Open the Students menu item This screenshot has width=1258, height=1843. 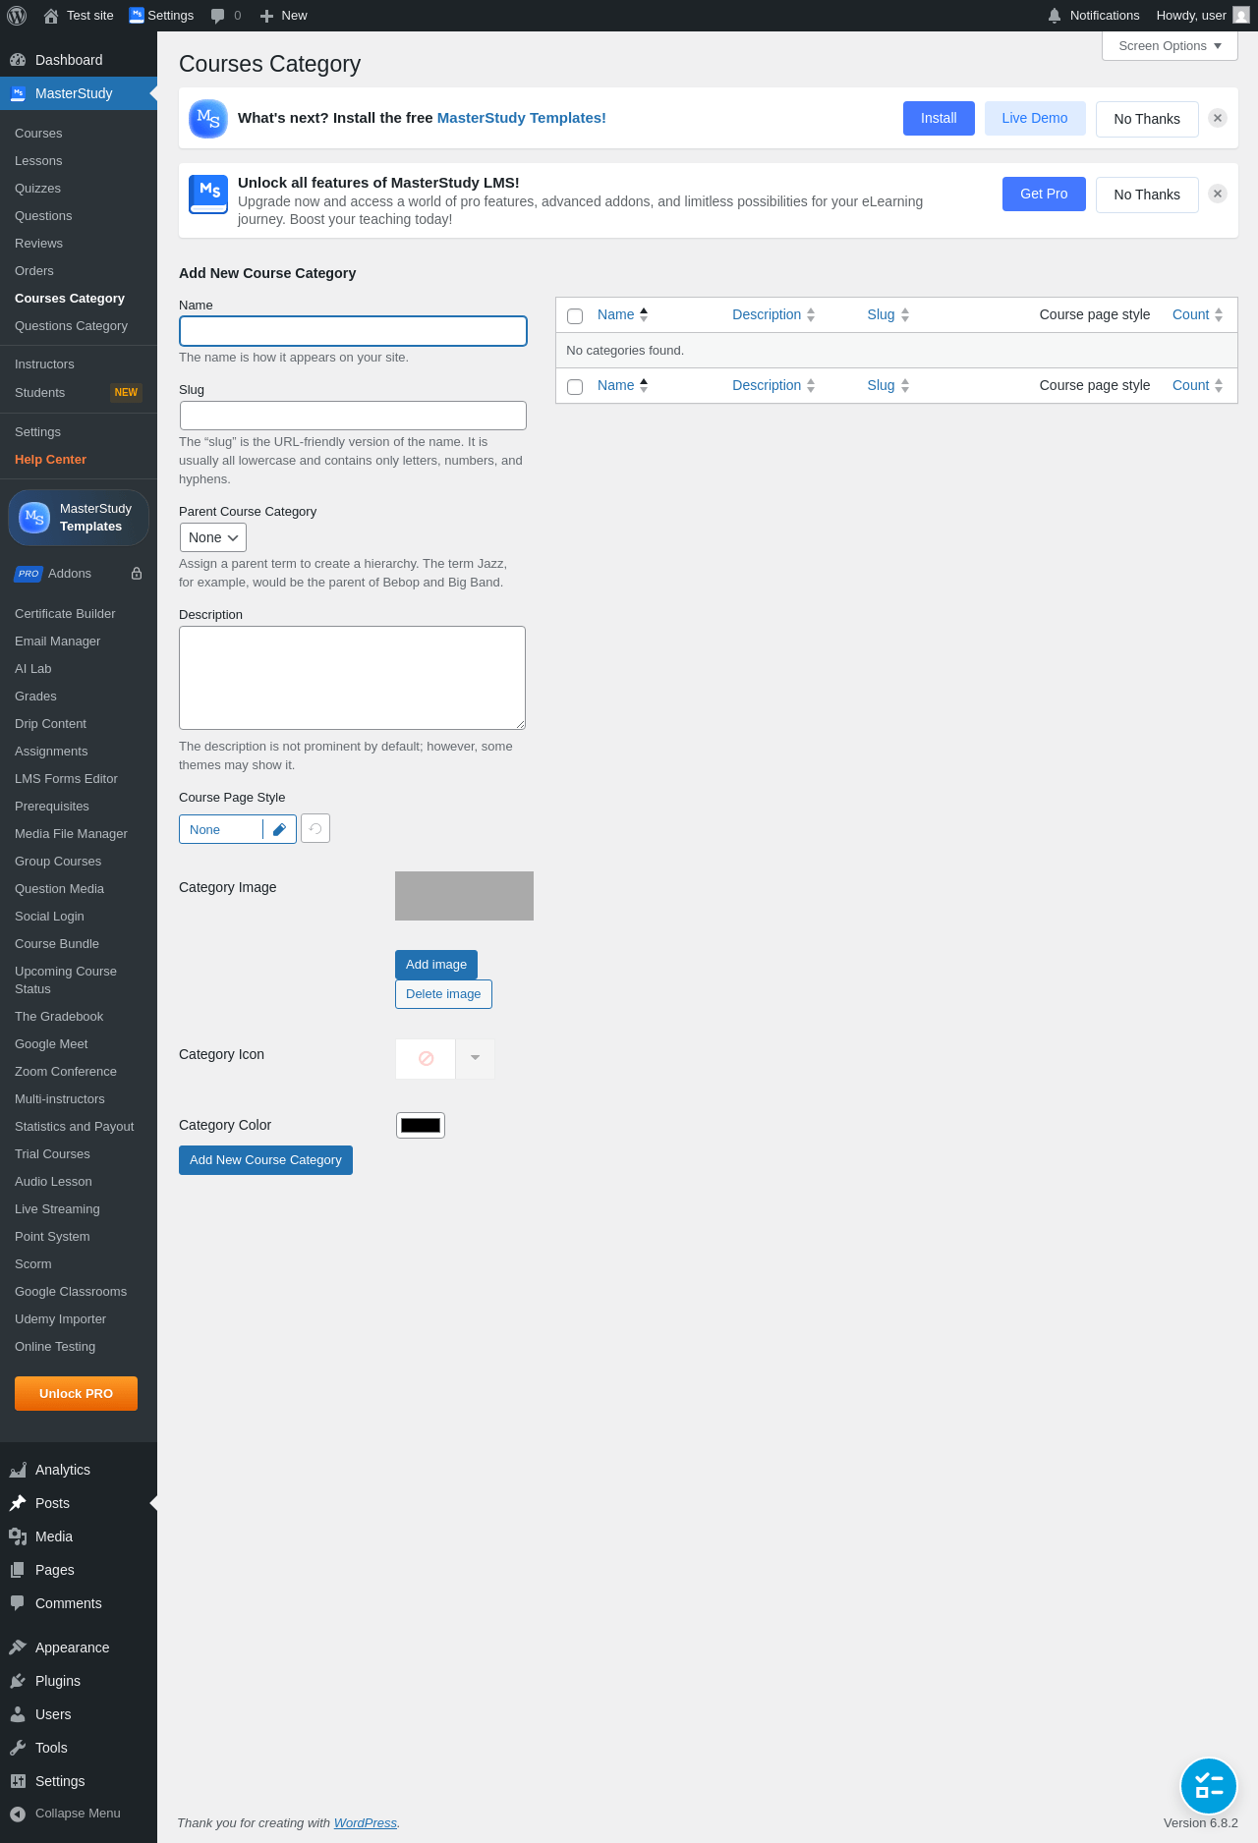(79, 393)
